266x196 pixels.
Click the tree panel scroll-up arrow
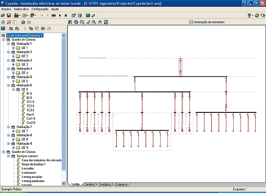point(63,36)
